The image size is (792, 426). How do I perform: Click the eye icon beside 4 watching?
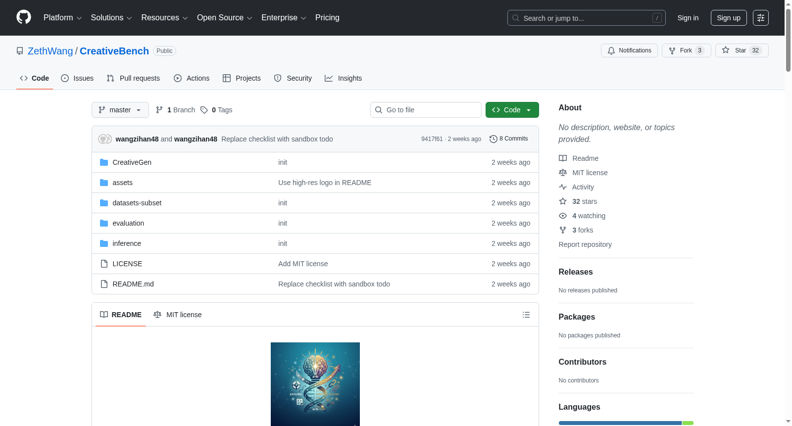563,216
